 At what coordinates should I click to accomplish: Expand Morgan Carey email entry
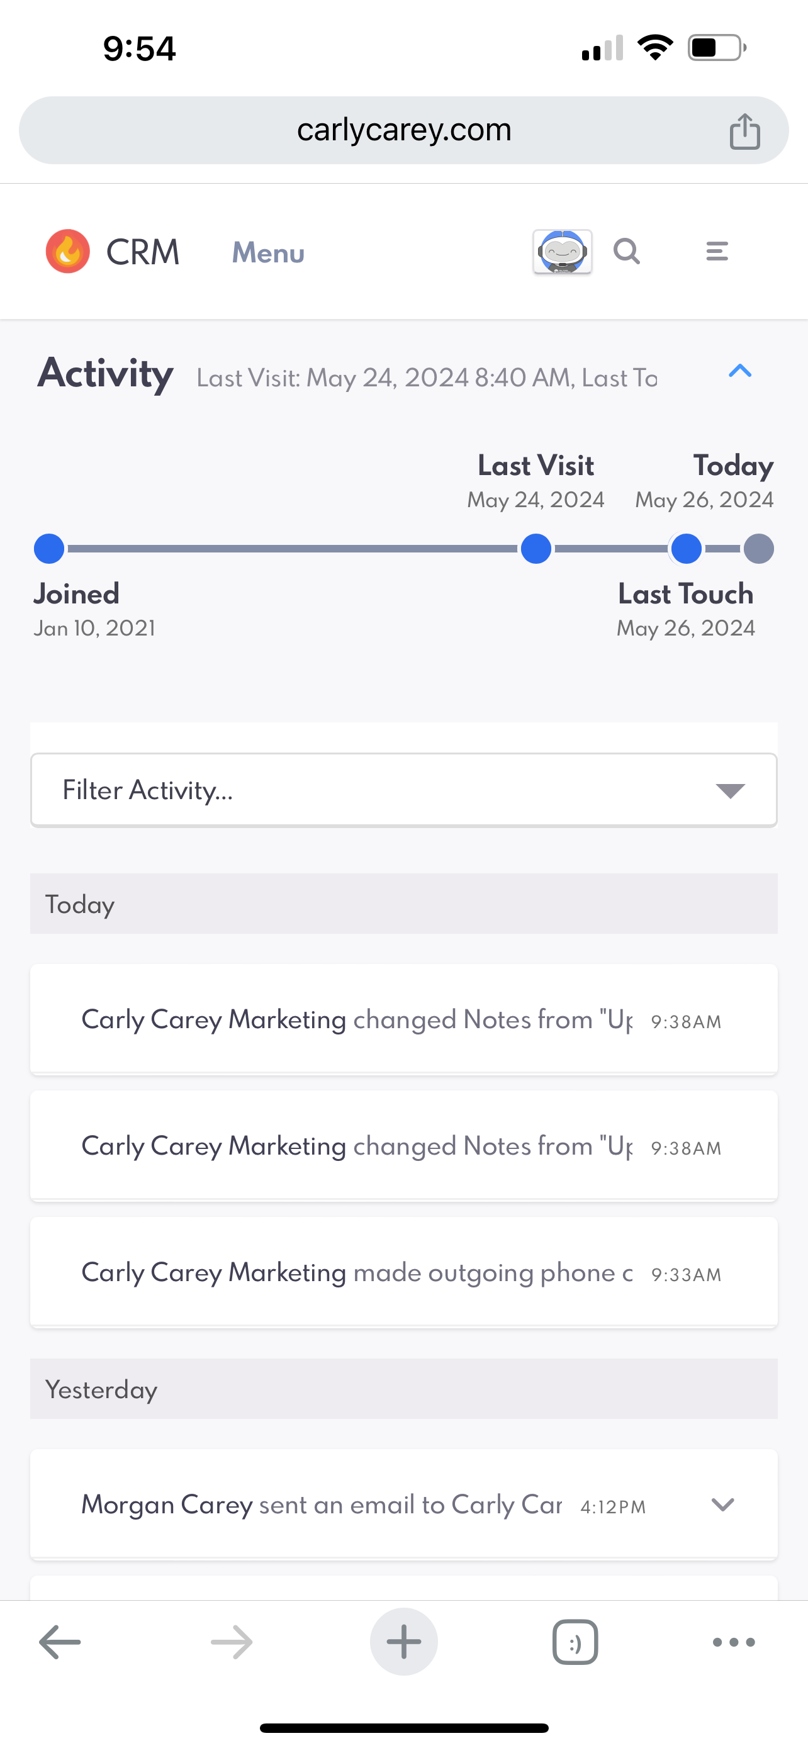pos(722,1504)
